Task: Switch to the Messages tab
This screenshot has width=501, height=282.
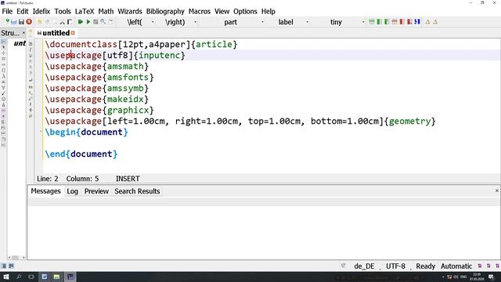Action: click(45, 191)
